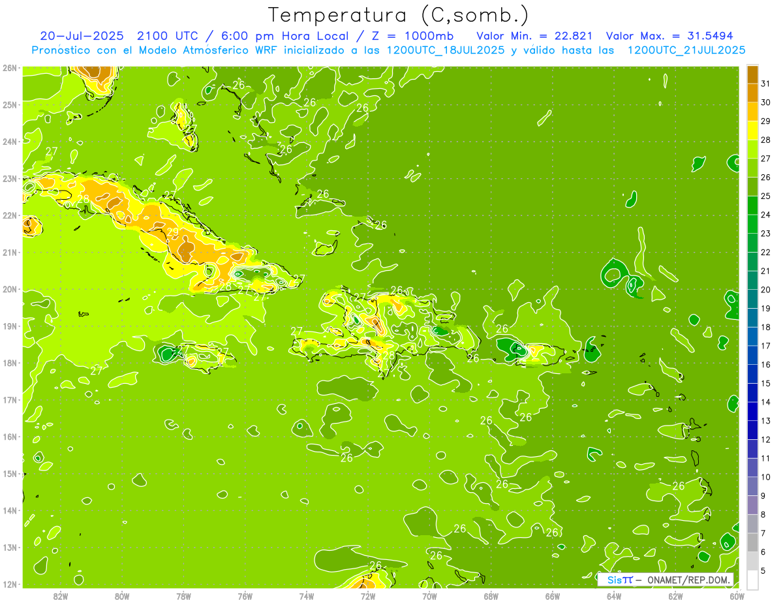
Task: Click the yellow swatch between 28 and 29
Action: (x=752, y=131)
